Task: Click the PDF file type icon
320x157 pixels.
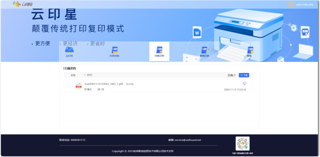Action: click(79, 86)
